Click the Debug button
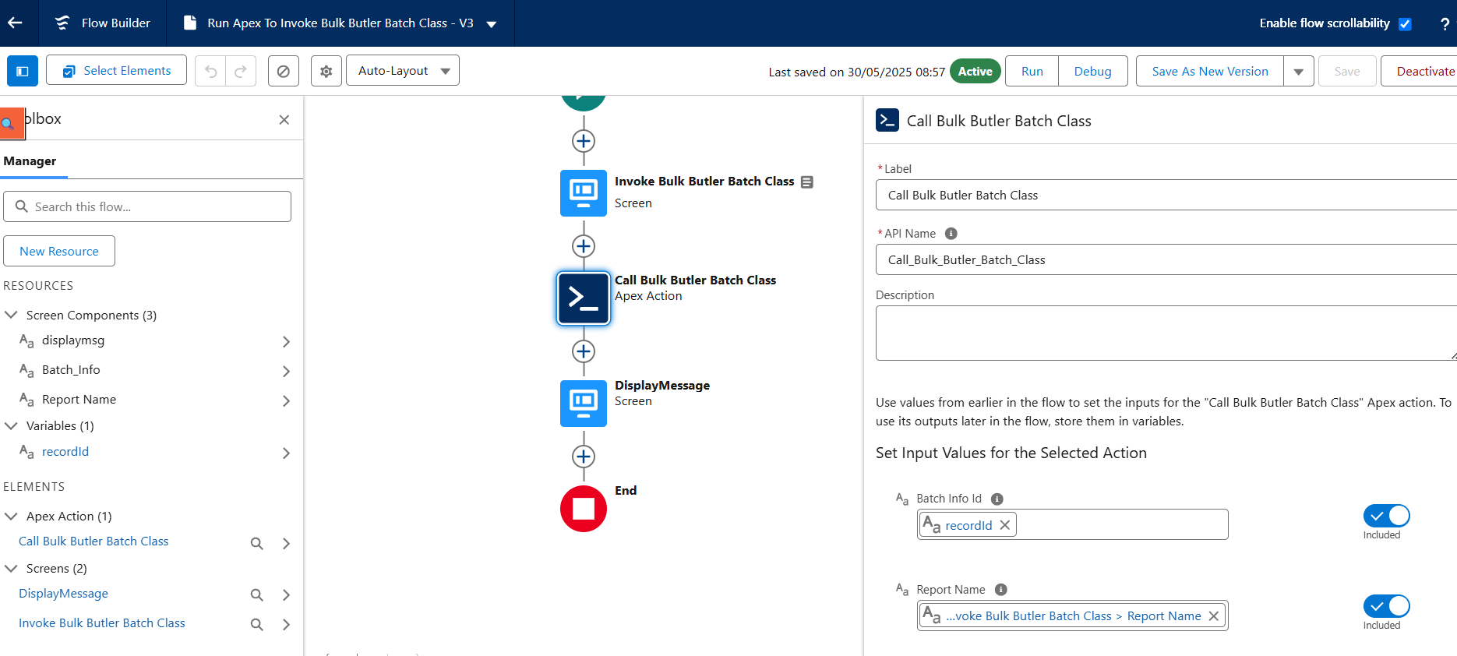Screen dimensions: 1457x656 tap(1092, 71)
